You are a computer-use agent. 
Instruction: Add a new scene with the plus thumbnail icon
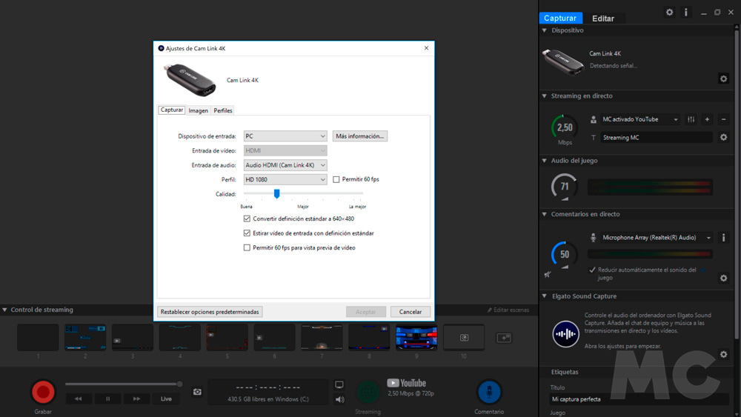(504, 338)
